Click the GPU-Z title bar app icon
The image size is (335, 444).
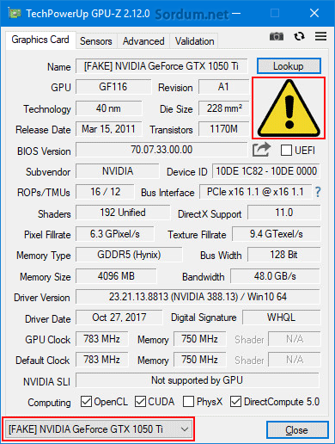[15, 13]
